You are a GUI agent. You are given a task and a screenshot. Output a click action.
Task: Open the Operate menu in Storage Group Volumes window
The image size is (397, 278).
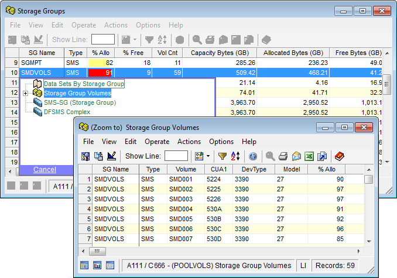[157, 142]
